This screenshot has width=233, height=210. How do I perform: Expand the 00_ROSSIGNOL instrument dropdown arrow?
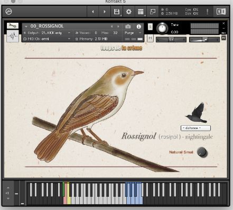pos(26,26)
